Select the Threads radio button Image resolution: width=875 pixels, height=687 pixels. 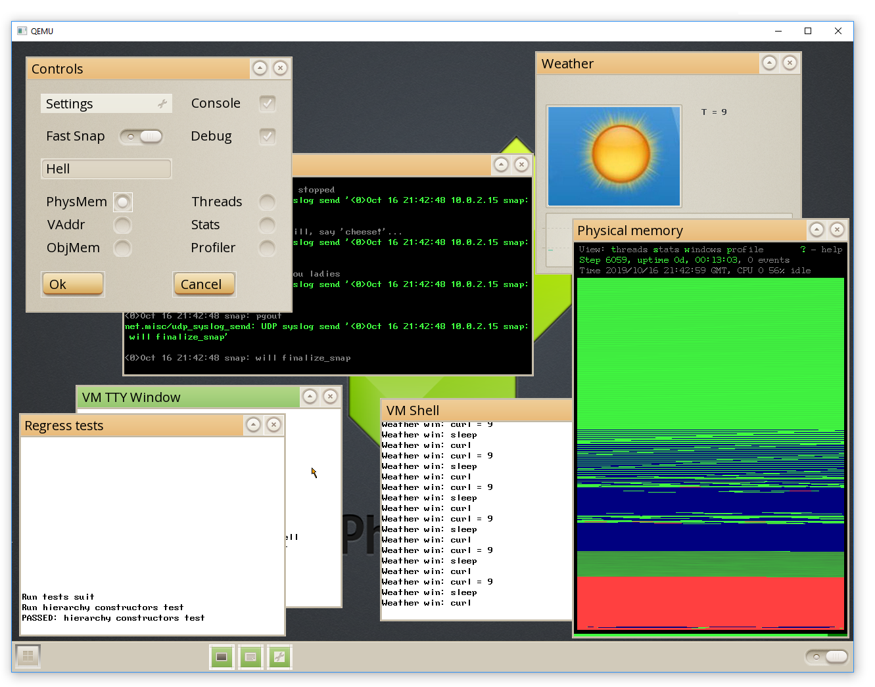tap(267, 202)
